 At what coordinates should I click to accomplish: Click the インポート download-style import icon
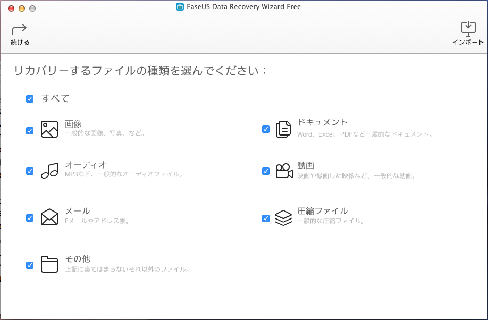point(468,28)
